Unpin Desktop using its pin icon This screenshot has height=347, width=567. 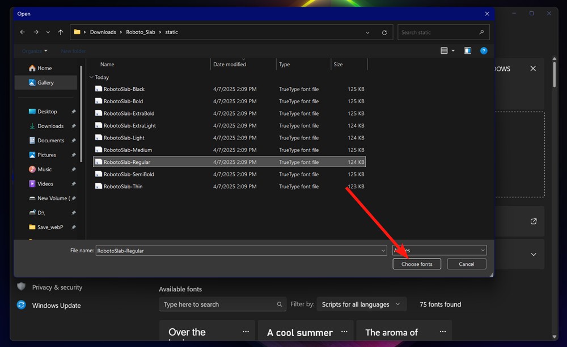click(73, 111)
